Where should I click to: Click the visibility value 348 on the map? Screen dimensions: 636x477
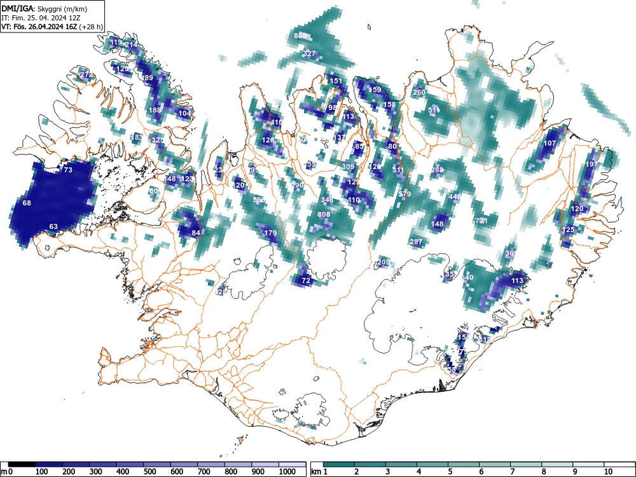click(x=327, y=200)
